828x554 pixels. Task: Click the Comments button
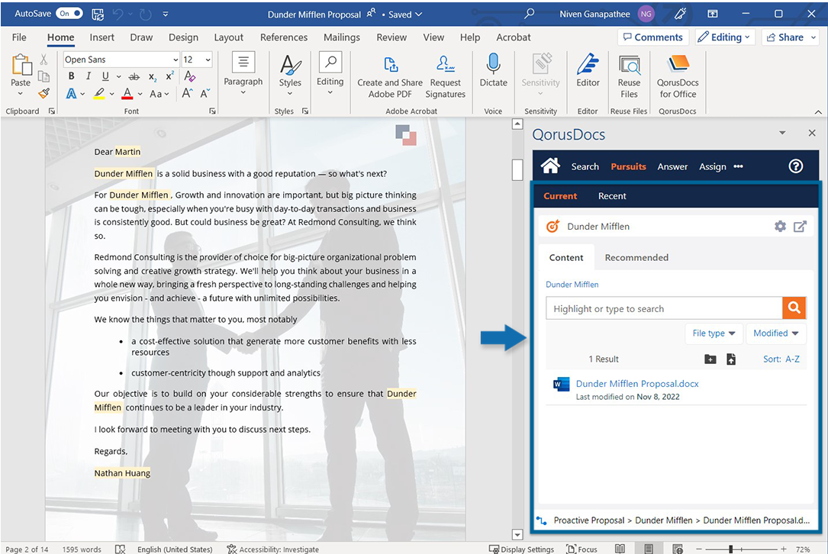[x=652, y=37]
